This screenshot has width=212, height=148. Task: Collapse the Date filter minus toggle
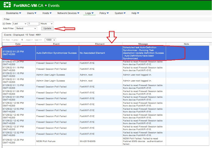(4, 24)
